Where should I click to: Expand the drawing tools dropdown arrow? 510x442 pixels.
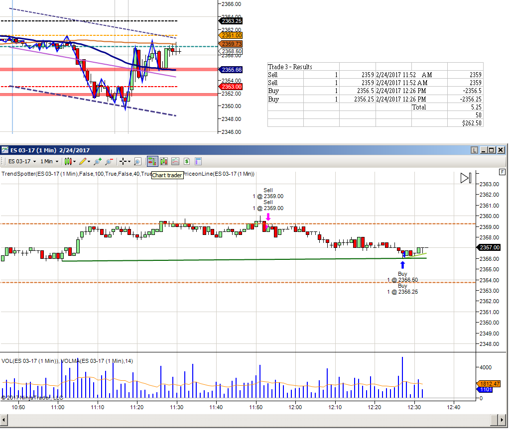89,162
